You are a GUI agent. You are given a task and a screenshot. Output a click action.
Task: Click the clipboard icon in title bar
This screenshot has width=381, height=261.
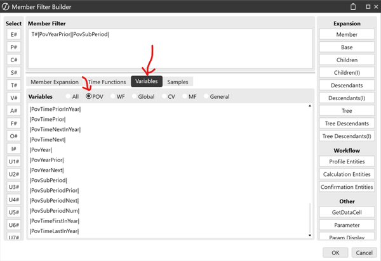coord(353,6)
